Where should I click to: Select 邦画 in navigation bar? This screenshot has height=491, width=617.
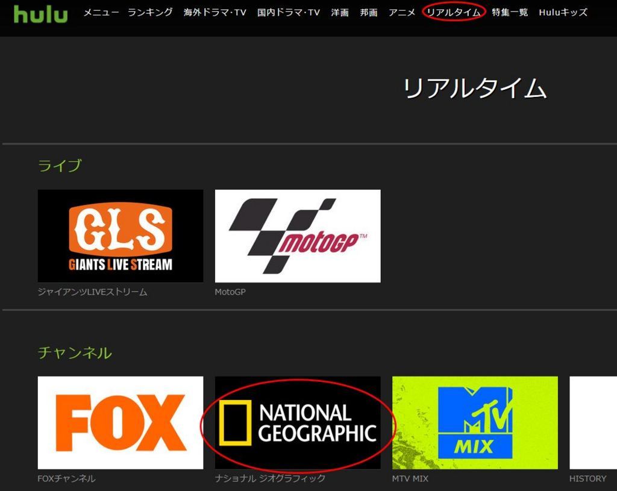[x=369, y=13]
